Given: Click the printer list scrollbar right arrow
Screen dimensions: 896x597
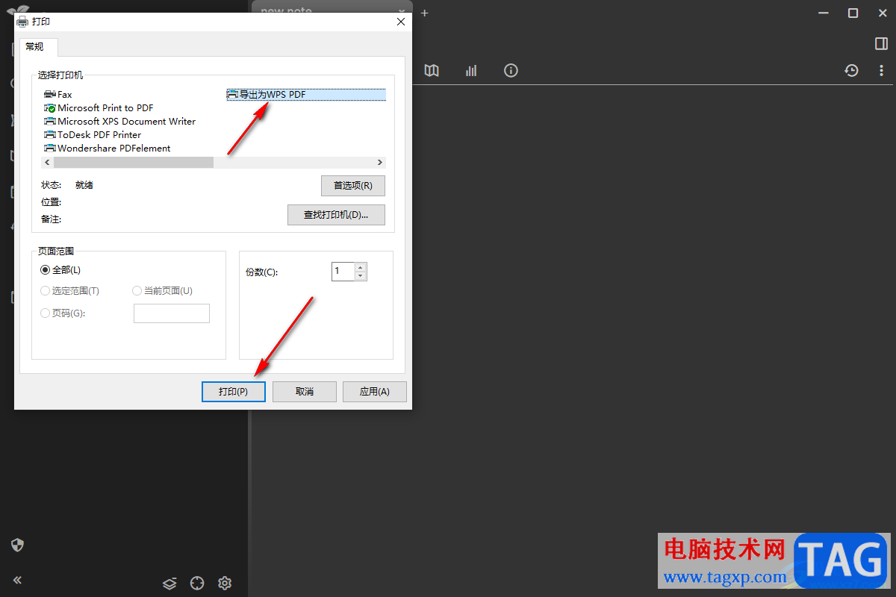Looking at the screenshot, I should (379, 163).
